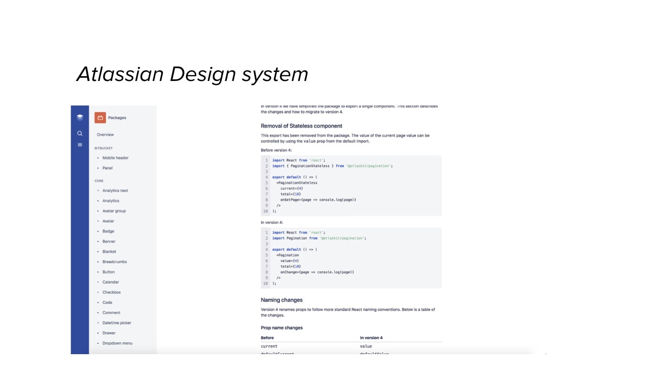The width and height of the screenshot is (650, 365).
Task: Open the Packages heading
Action: pyautogui.click(x=117, y=118)
